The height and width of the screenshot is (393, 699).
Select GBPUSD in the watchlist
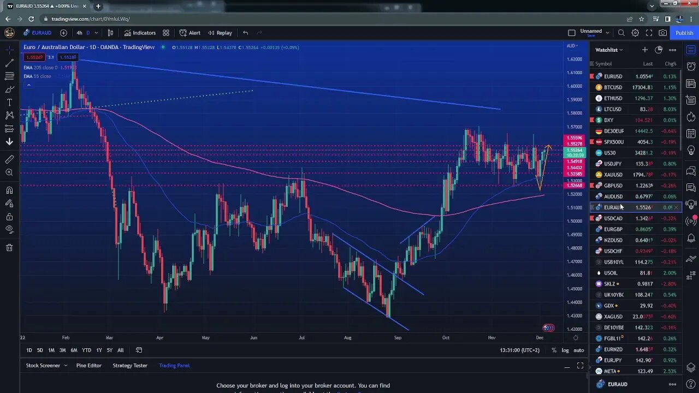[636, 186]
